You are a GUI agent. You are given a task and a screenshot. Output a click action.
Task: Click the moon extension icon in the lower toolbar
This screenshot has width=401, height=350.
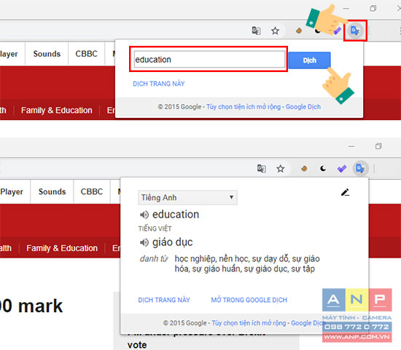323,169
